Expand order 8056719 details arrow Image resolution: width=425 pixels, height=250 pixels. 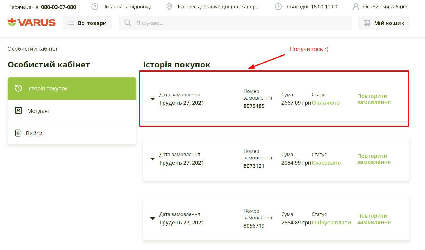tap(153, 219)
